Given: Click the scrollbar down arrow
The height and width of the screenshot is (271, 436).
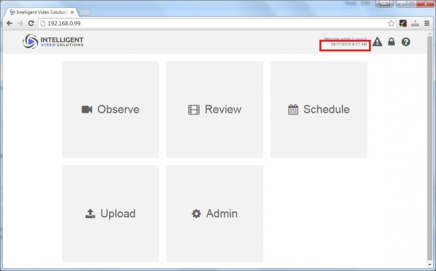Looking at the screenshot, I should 430,264.
